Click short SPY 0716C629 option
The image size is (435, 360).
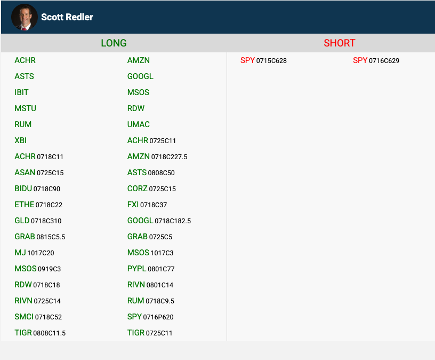pyautogui.click(x=376, y=60)
